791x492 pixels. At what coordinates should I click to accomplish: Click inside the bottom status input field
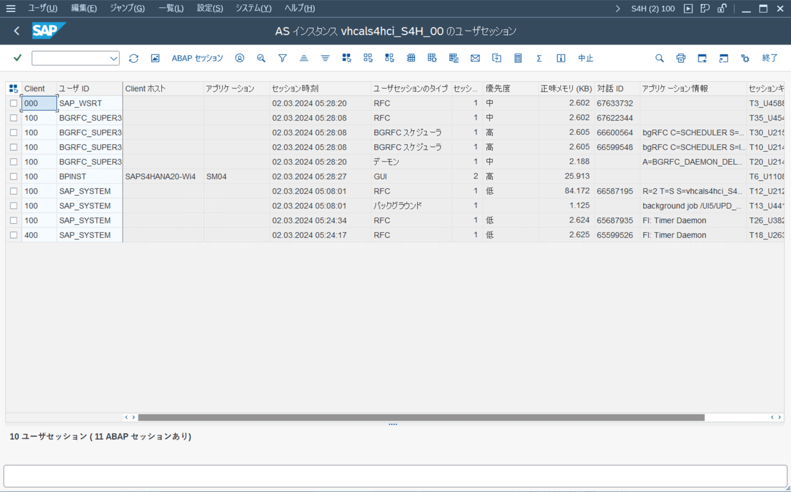pos(391,476)
